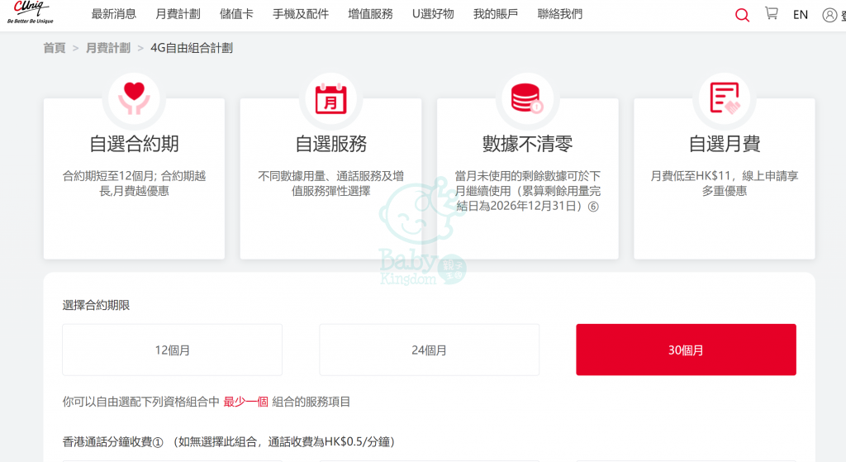This screenshot has height=462, width=846.
Task: Click the database 數據不清零 icon
Action: click(x=527, y=98)
